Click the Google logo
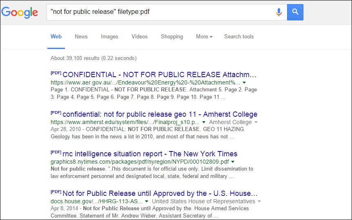The image size is (352, 220). [20, 12]
